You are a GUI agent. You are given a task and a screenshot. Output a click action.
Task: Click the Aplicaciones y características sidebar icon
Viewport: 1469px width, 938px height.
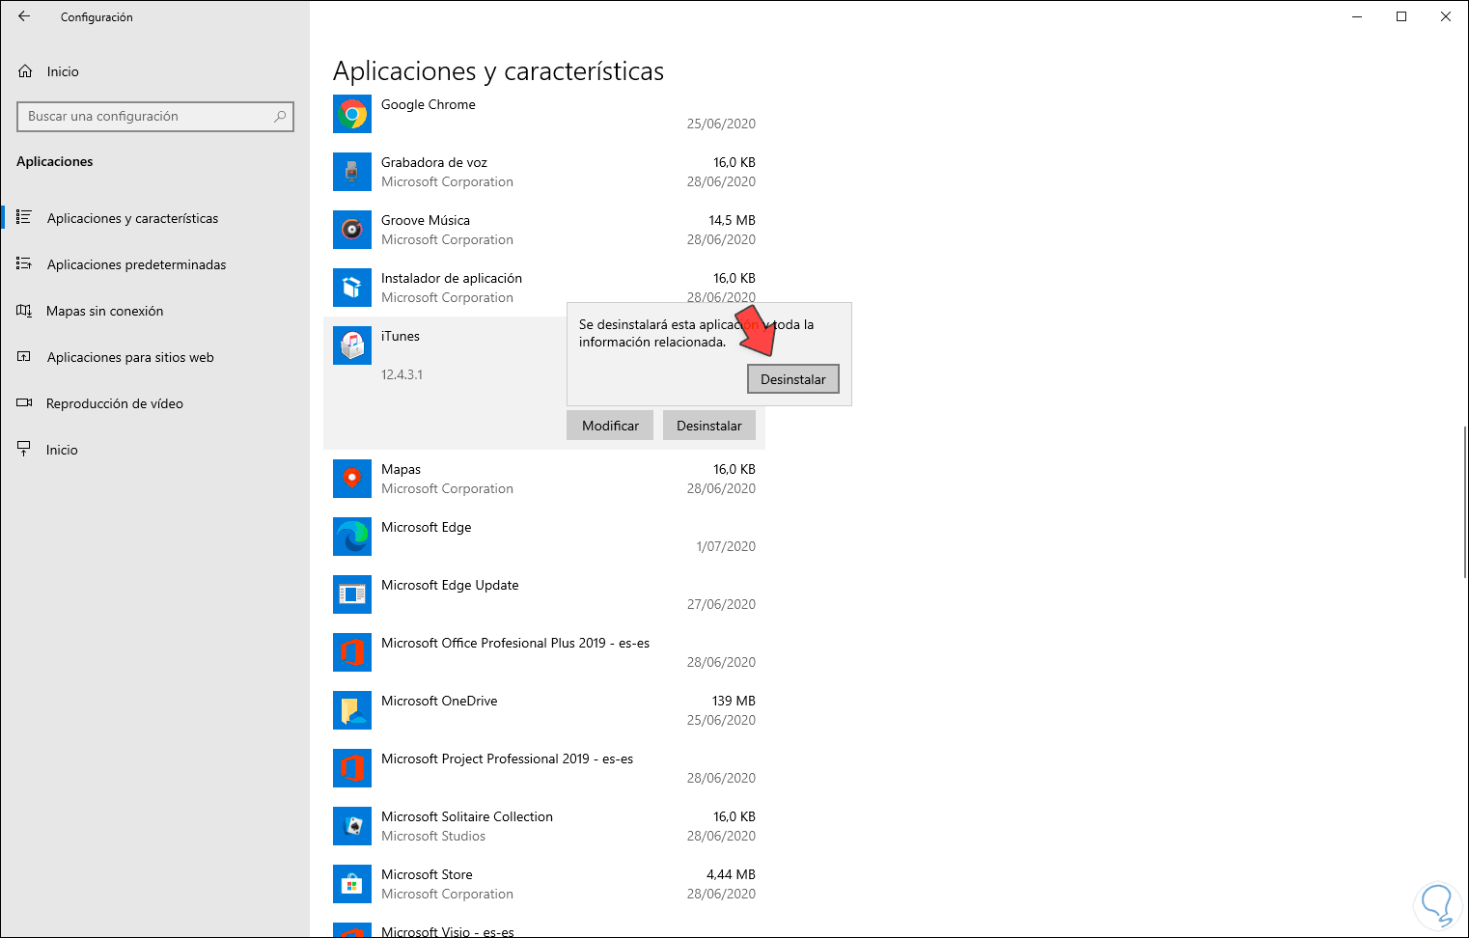[24, 218]
